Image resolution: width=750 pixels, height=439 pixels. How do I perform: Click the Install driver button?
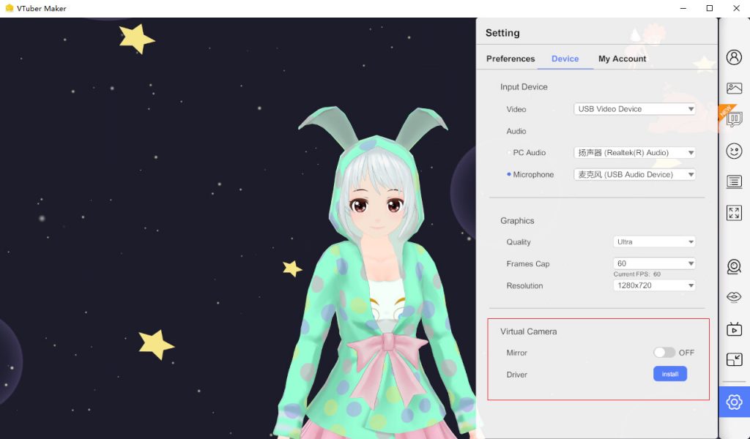pyautogui.click(x=669, y=374)
